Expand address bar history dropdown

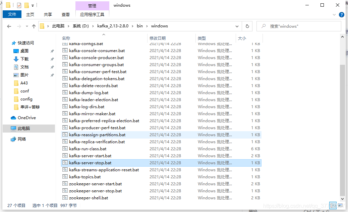[x=237, y=26]
